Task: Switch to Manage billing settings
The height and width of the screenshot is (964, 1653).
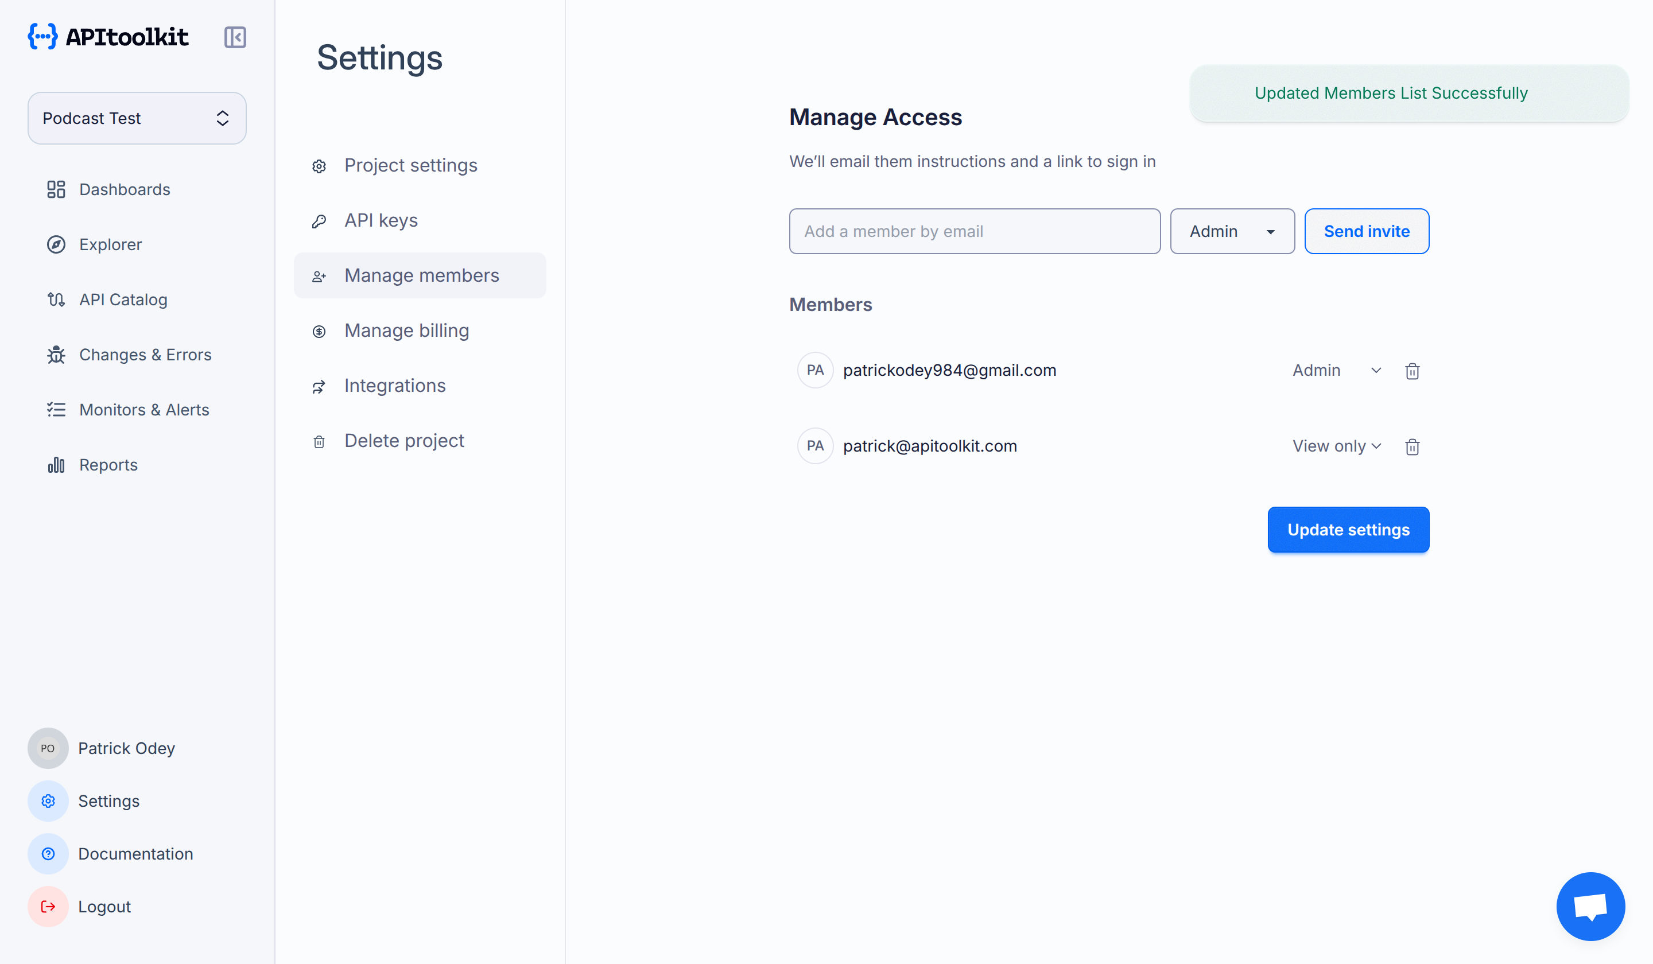Action: click(406, 330)
